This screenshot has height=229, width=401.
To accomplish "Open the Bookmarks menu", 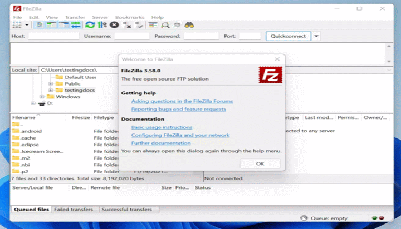I will point(130,17).
